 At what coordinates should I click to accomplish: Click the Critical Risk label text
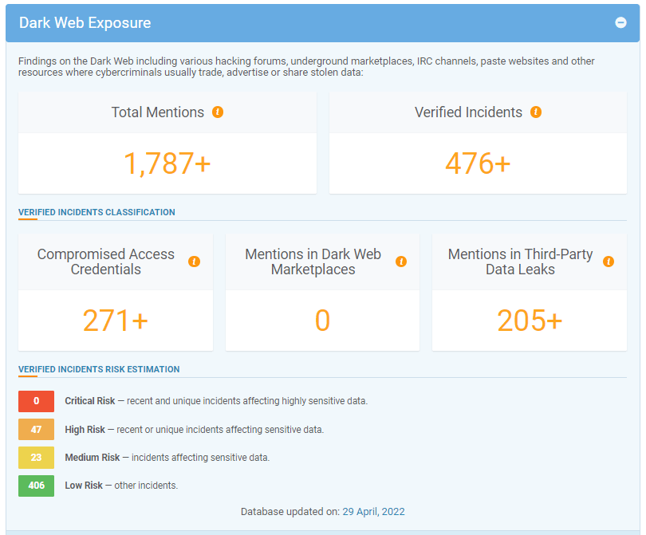tap(89, 401)
